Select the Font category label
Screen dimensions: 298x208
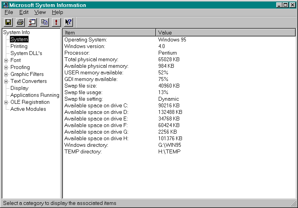[x=16, y=60]
